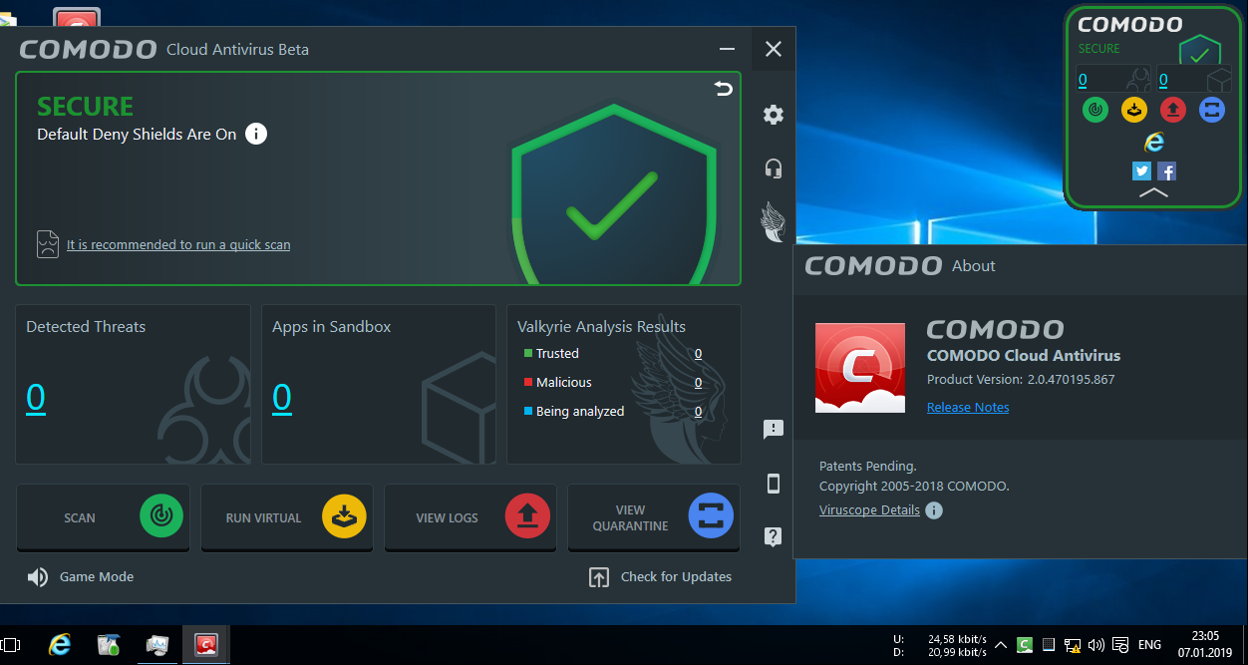The height and width of the screenshot is (665, 1248).
Task: Click the Comodo icon in the system tray
Action: coord(1025,645)
